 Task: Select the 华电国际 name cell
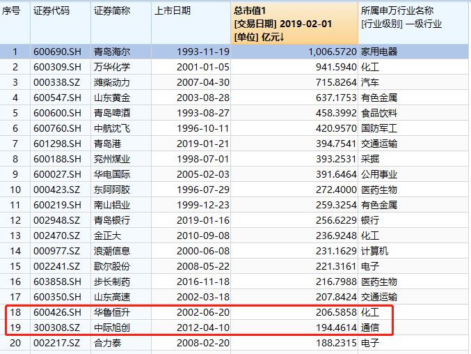[121, 174]
